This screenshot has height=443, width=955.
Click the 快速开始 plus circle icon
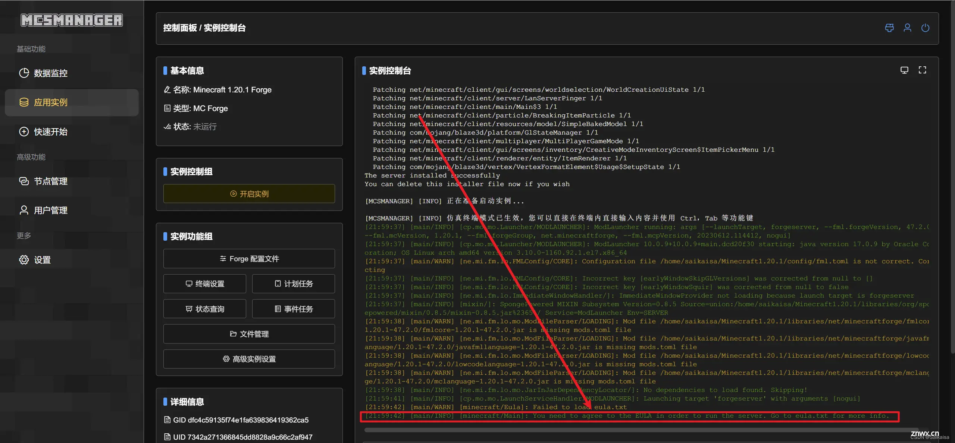[24, 132]
